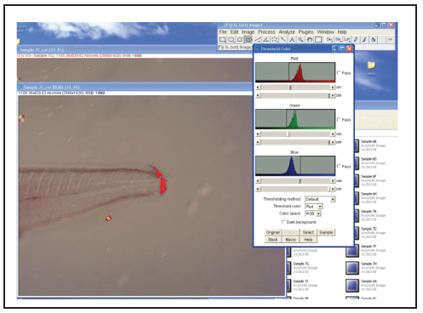Open the Plugins menu
Image resolution: width=423 pixels, height=313 pixels.
(x=306, y=32)
